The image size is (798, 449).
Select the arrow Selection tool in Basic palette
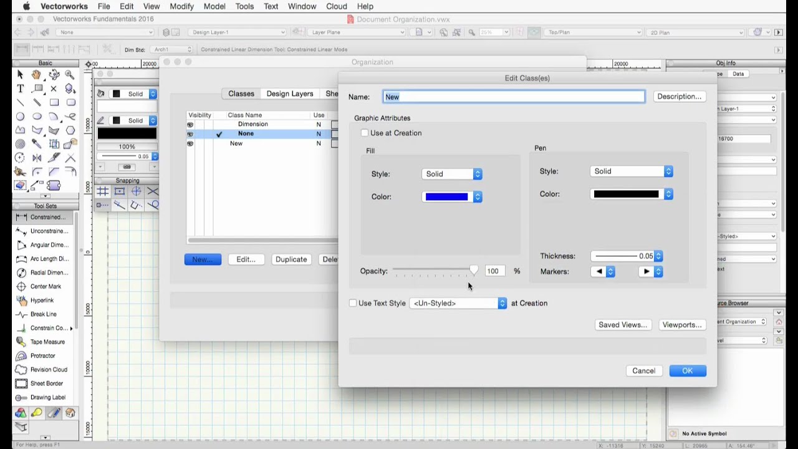(20, 74)
